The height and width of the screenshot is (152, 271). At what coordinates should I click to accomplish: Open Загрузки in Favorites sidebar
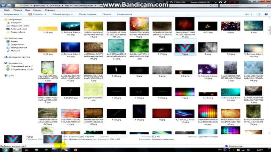(x=16, y=22)
